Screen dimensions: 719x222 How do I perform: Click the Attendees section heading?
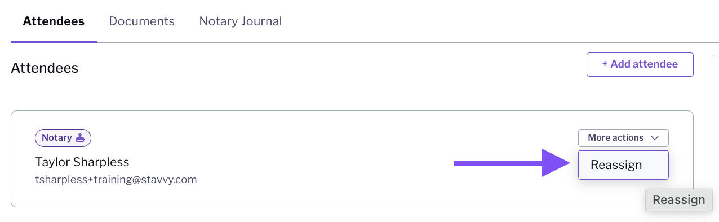pyautogui.click(x=45, y=68)
